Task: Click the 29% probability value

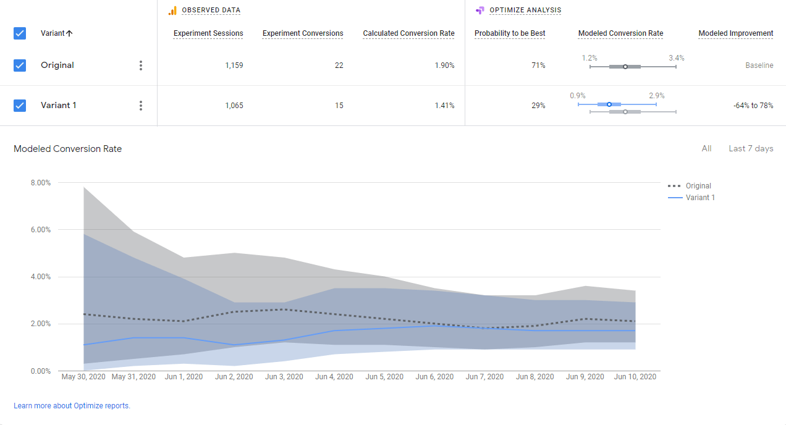Action: (538, 106)
